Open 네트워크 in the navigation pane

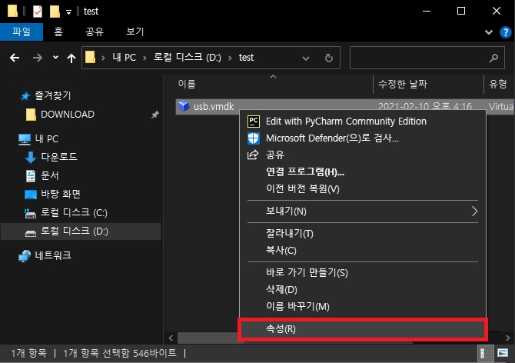(53, 255)
